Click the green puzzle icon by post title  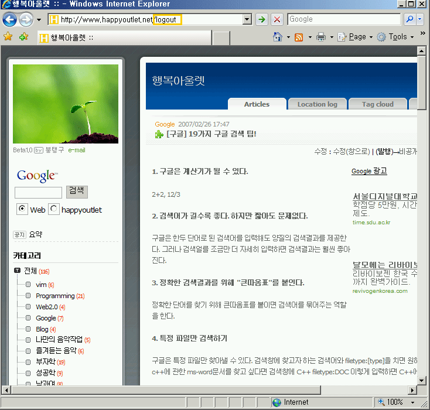159,134
